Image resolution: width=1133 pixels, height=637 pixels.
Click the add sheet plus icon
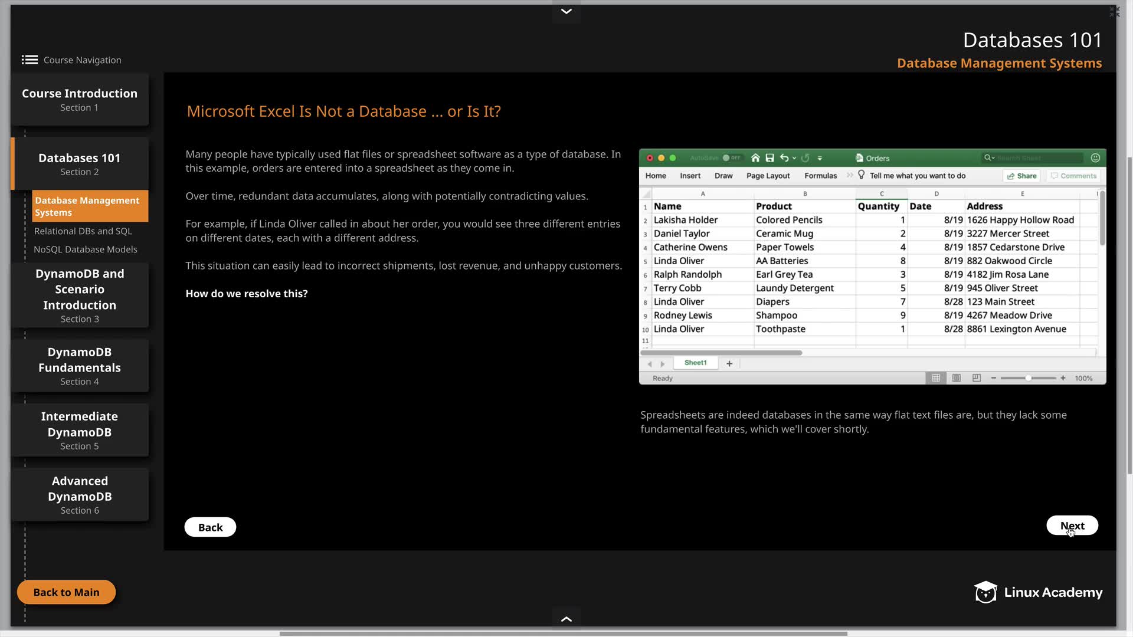(x=729, y=363)
